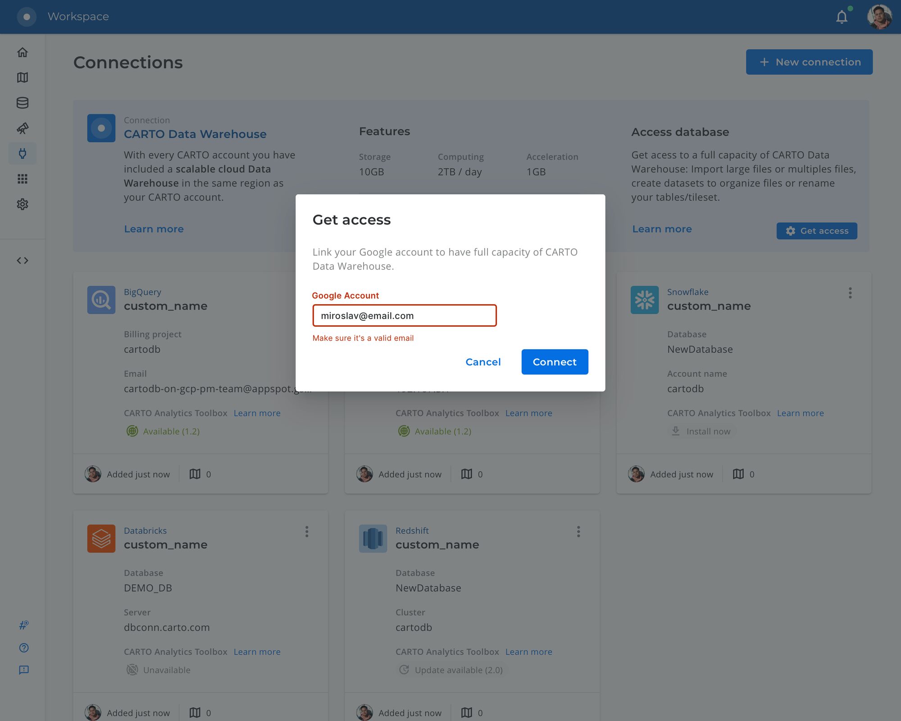901x721 pixels.
Task: Open the Help question mark icon
Action: click(23, 648)
